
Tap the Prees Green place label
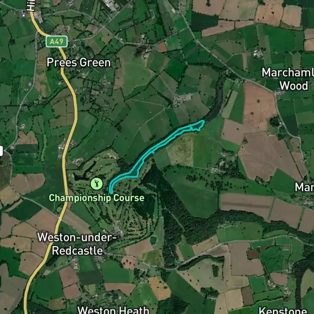click(79, 63)
